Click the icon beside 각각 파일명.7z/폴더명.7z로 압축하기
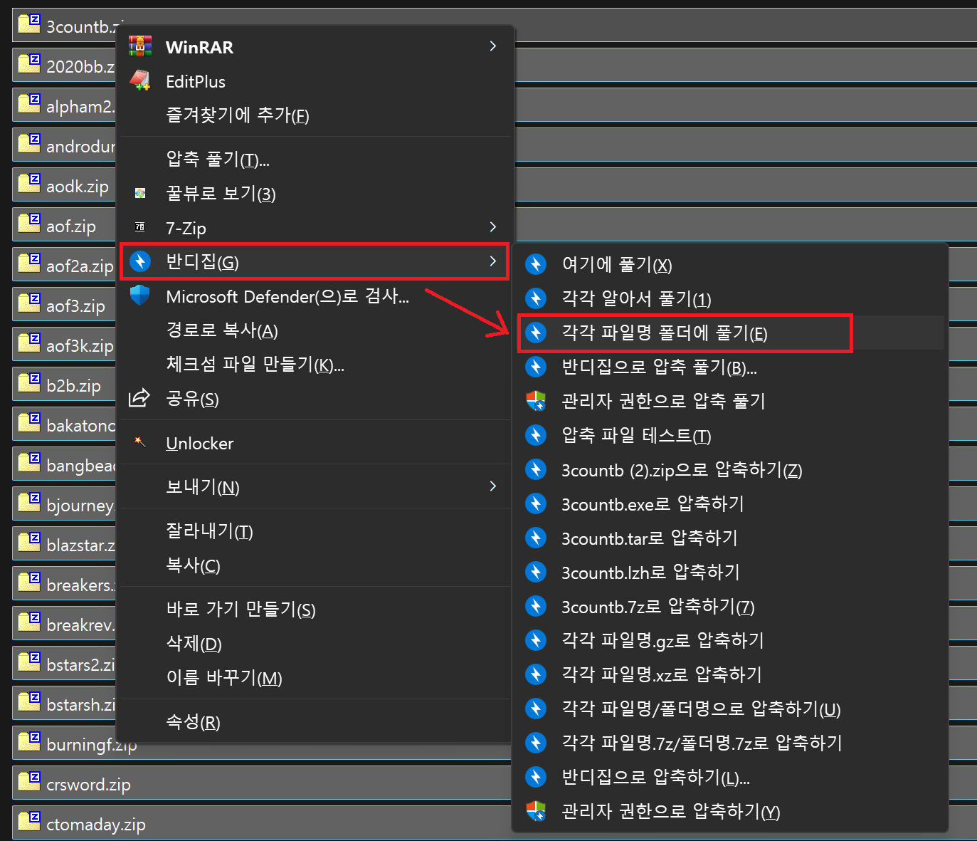This screenshot has height=841, width=977. coord(536,743)
